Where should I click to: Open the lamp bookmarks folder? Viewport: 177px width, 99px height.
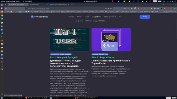[92, 12]
